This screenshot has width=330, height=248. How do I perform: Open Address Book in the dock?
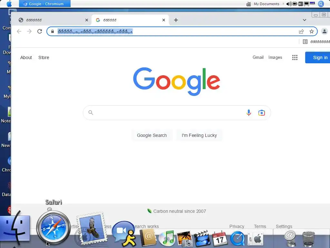(x=148, y=238)
